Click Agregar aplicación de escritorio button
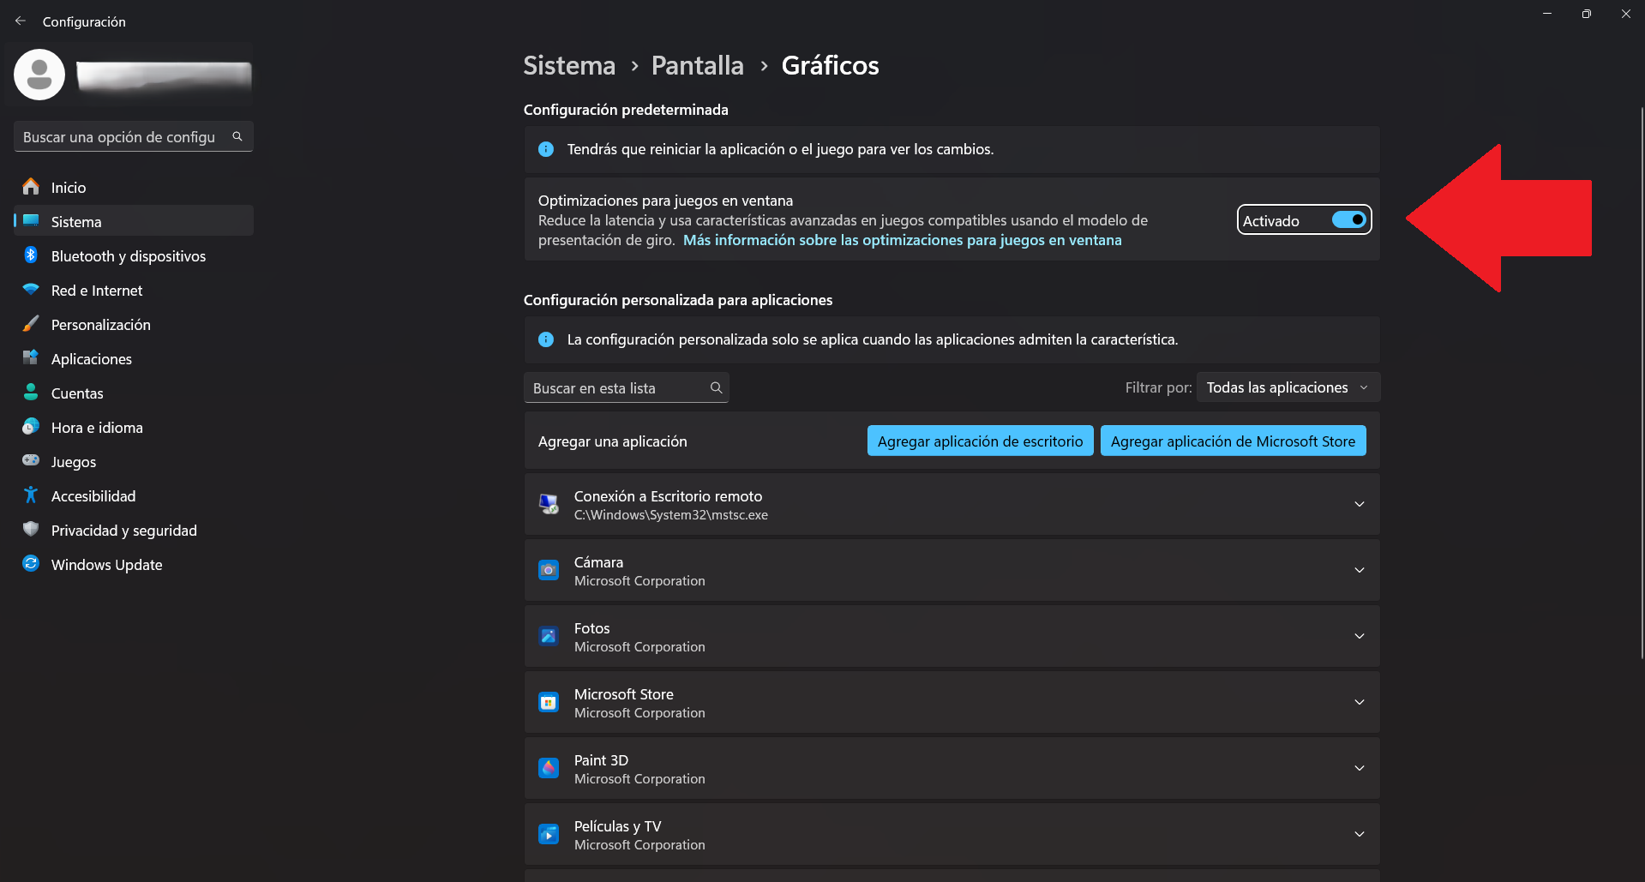The height and width of the screenshot is (882, 1645). (x=980, y=441)
